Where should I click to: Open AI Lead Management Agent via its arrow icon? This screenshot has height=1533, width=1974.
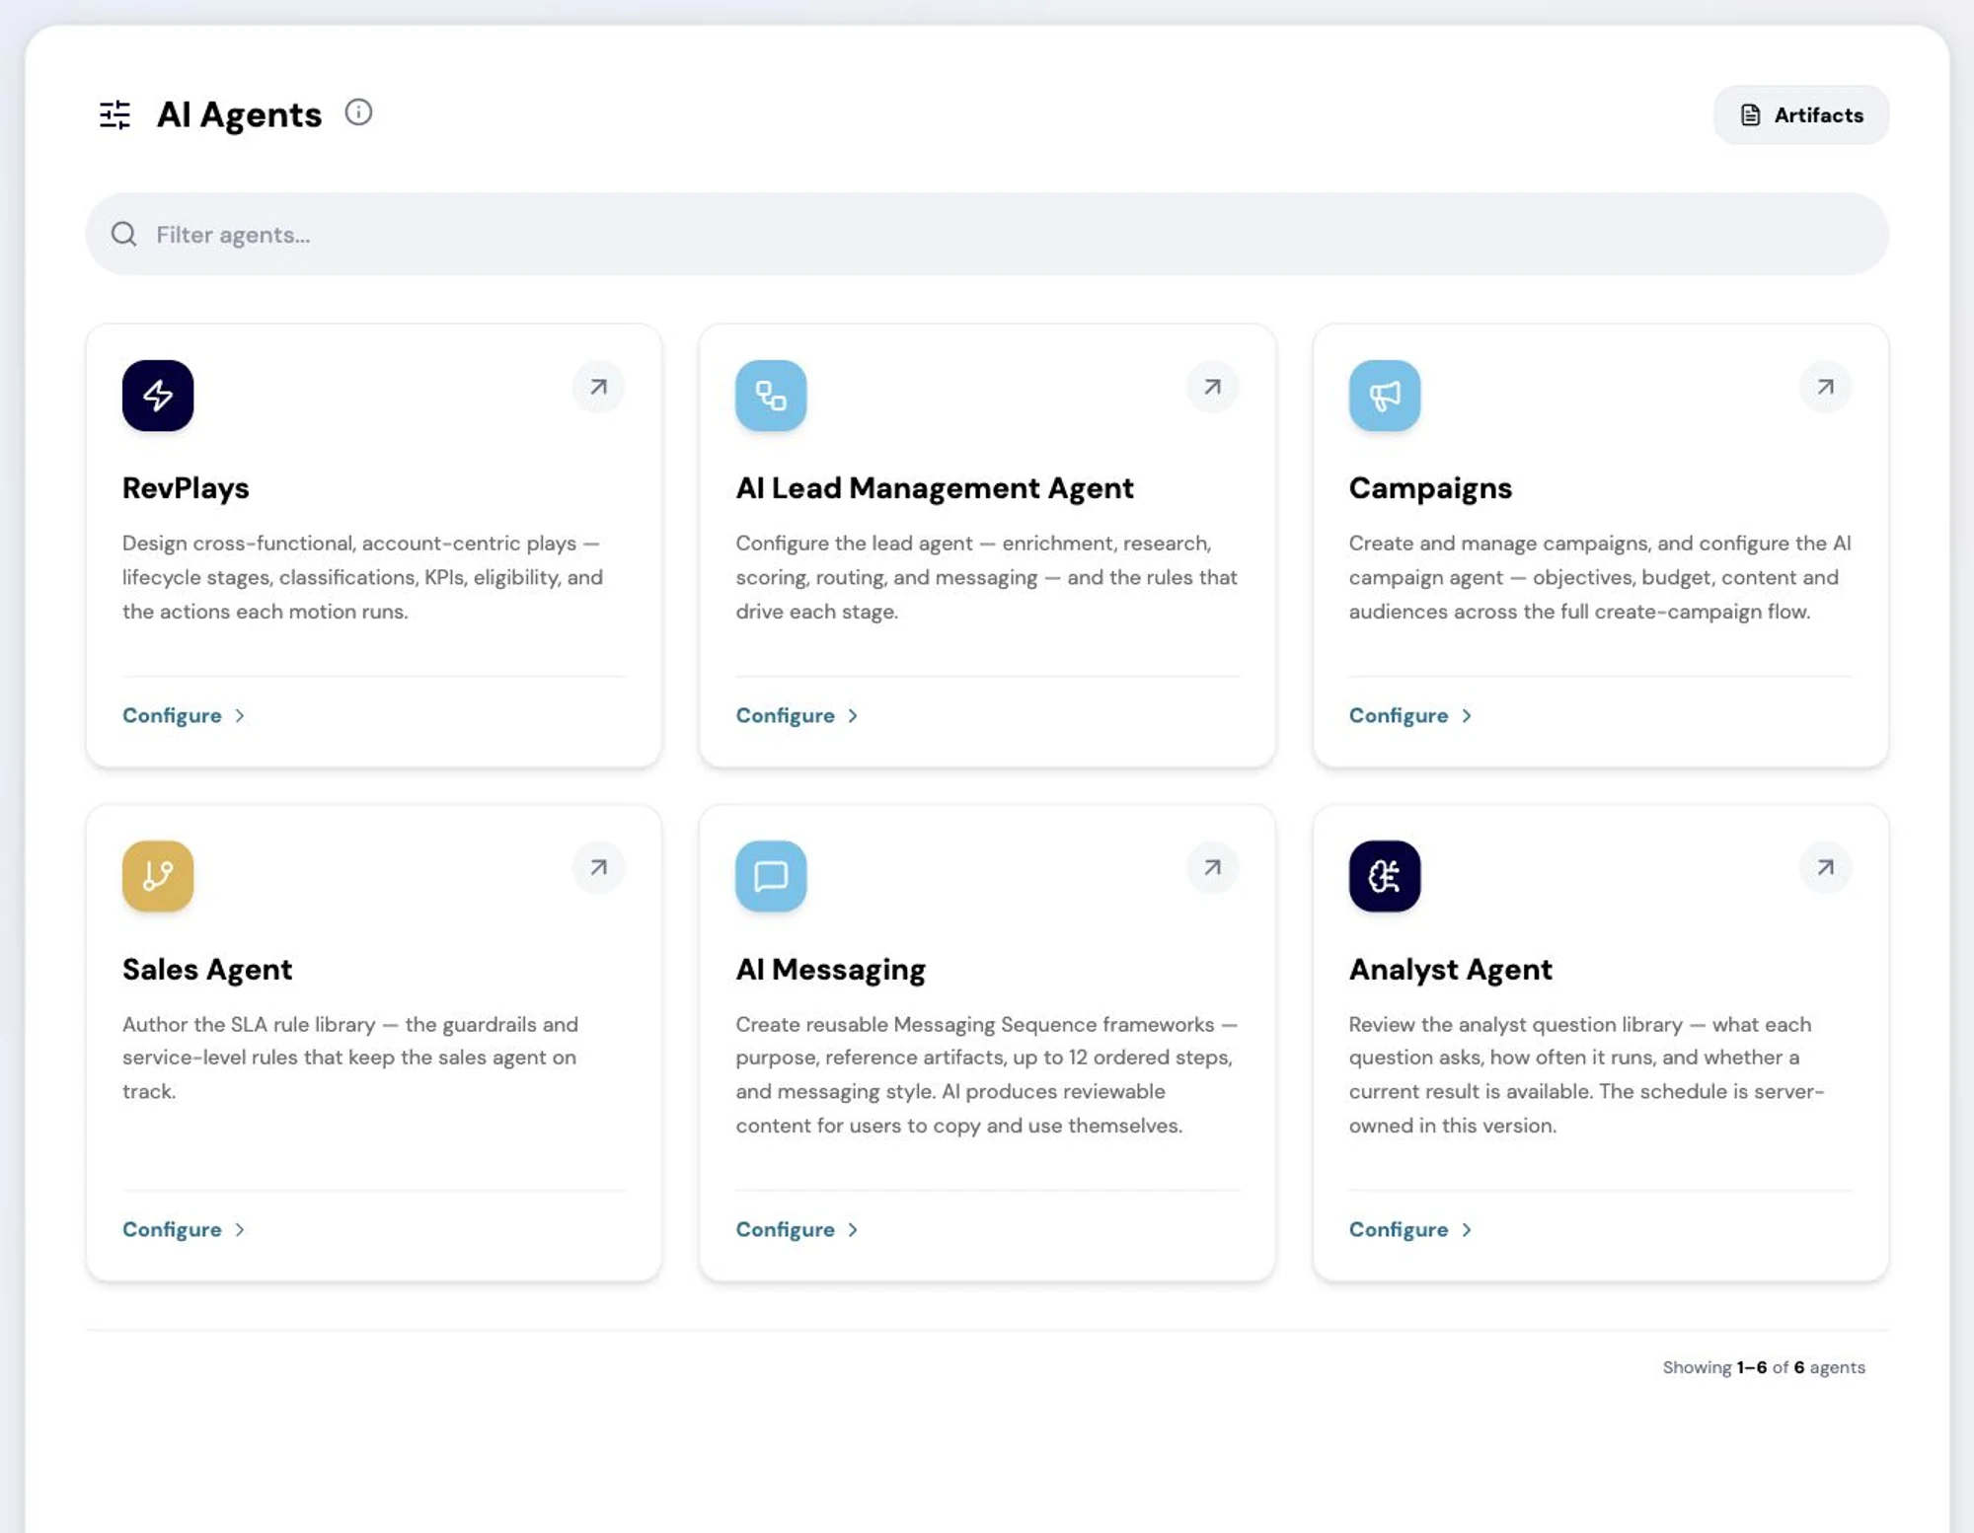pos(1212,387)
